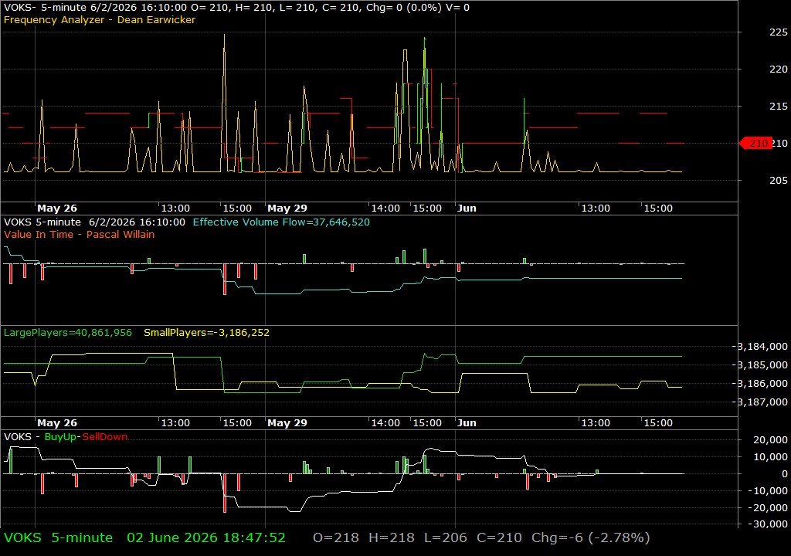Click the -30,000 axis label in BuyUp panel
Image resolution: width=791 pixels, height=556 pixels.
(x=769, y=524)
